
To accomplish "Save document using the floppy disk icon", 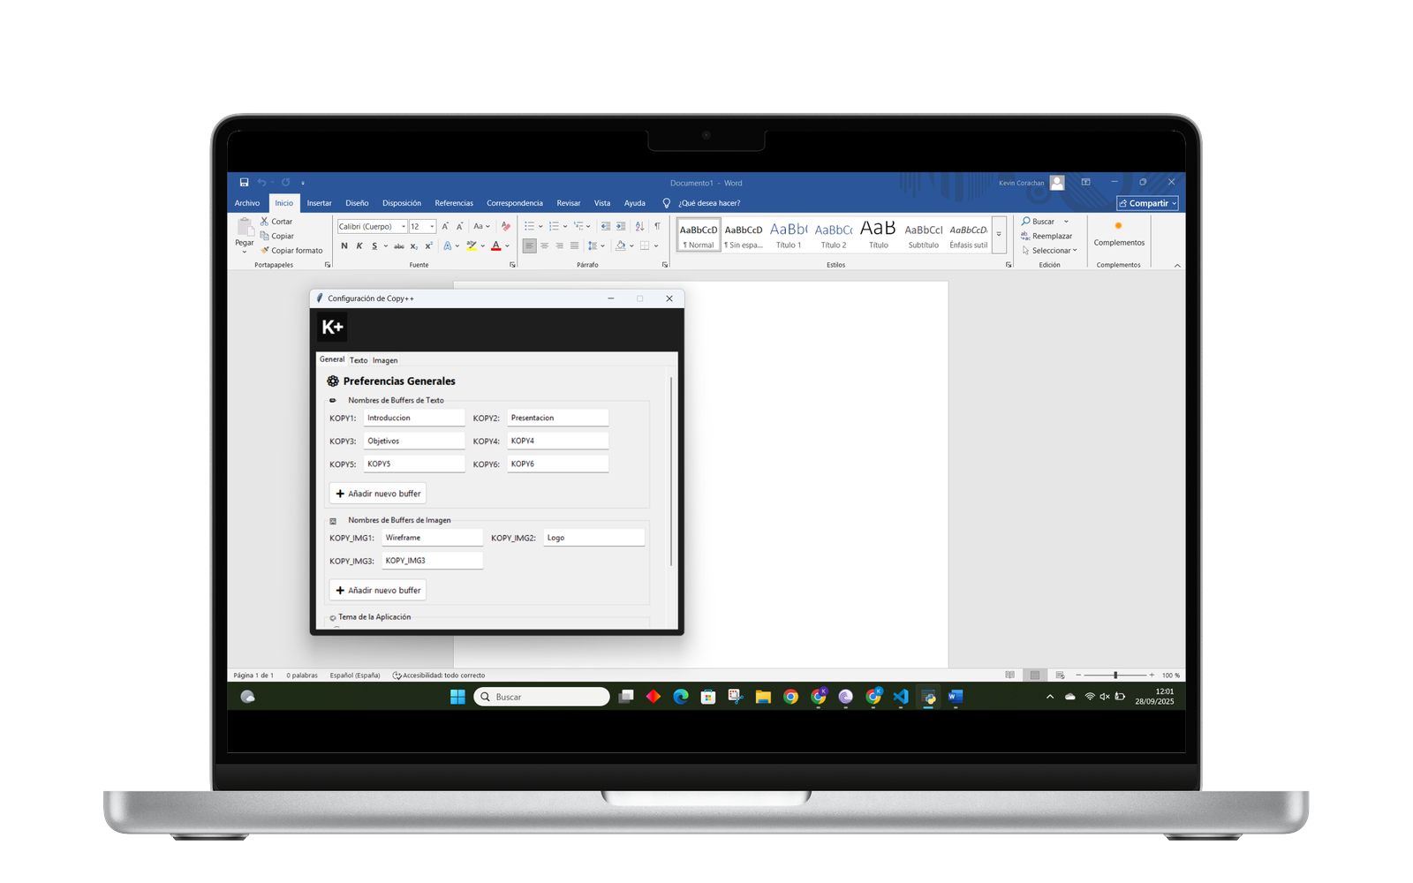I will pyautogui.click(x=244, y=183).
